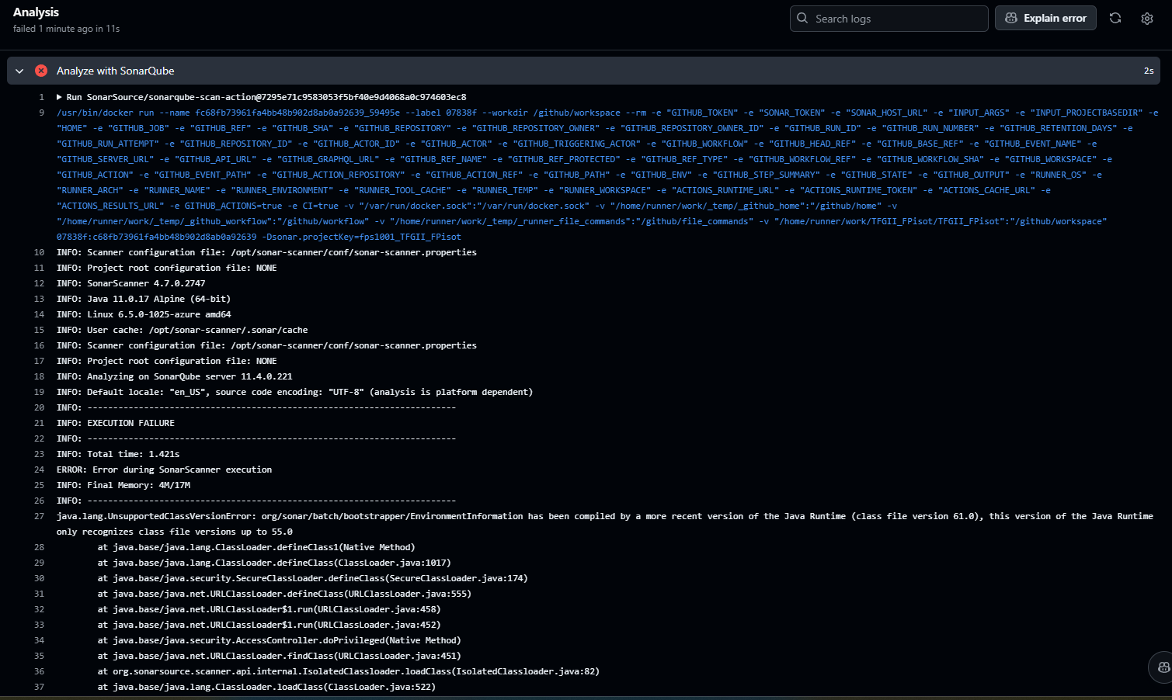Click the magnifier icon in Search logs
1172x700 pixels.
802,18
